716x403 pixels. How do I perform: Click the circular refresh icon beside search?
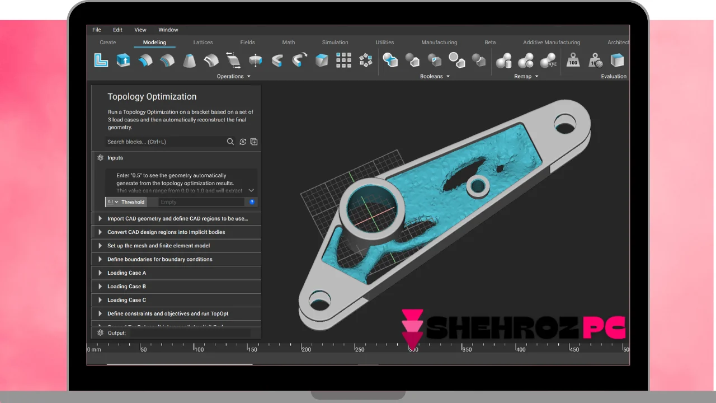[x=243, y=142]
